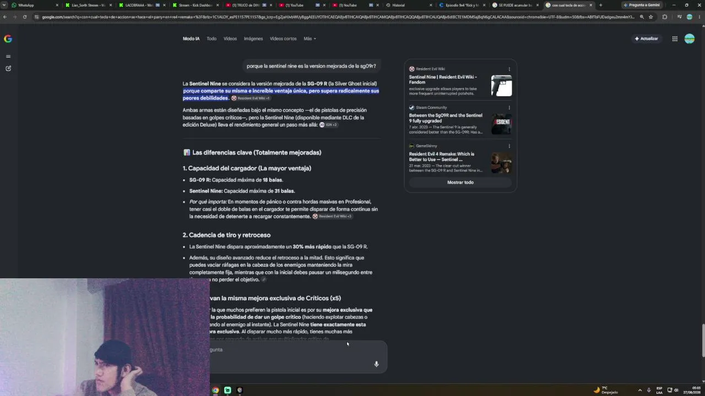Click the 'Resident Evil Wiki +3' citation chip
This screenshot has height=396, width=705.
coord(332,217)
